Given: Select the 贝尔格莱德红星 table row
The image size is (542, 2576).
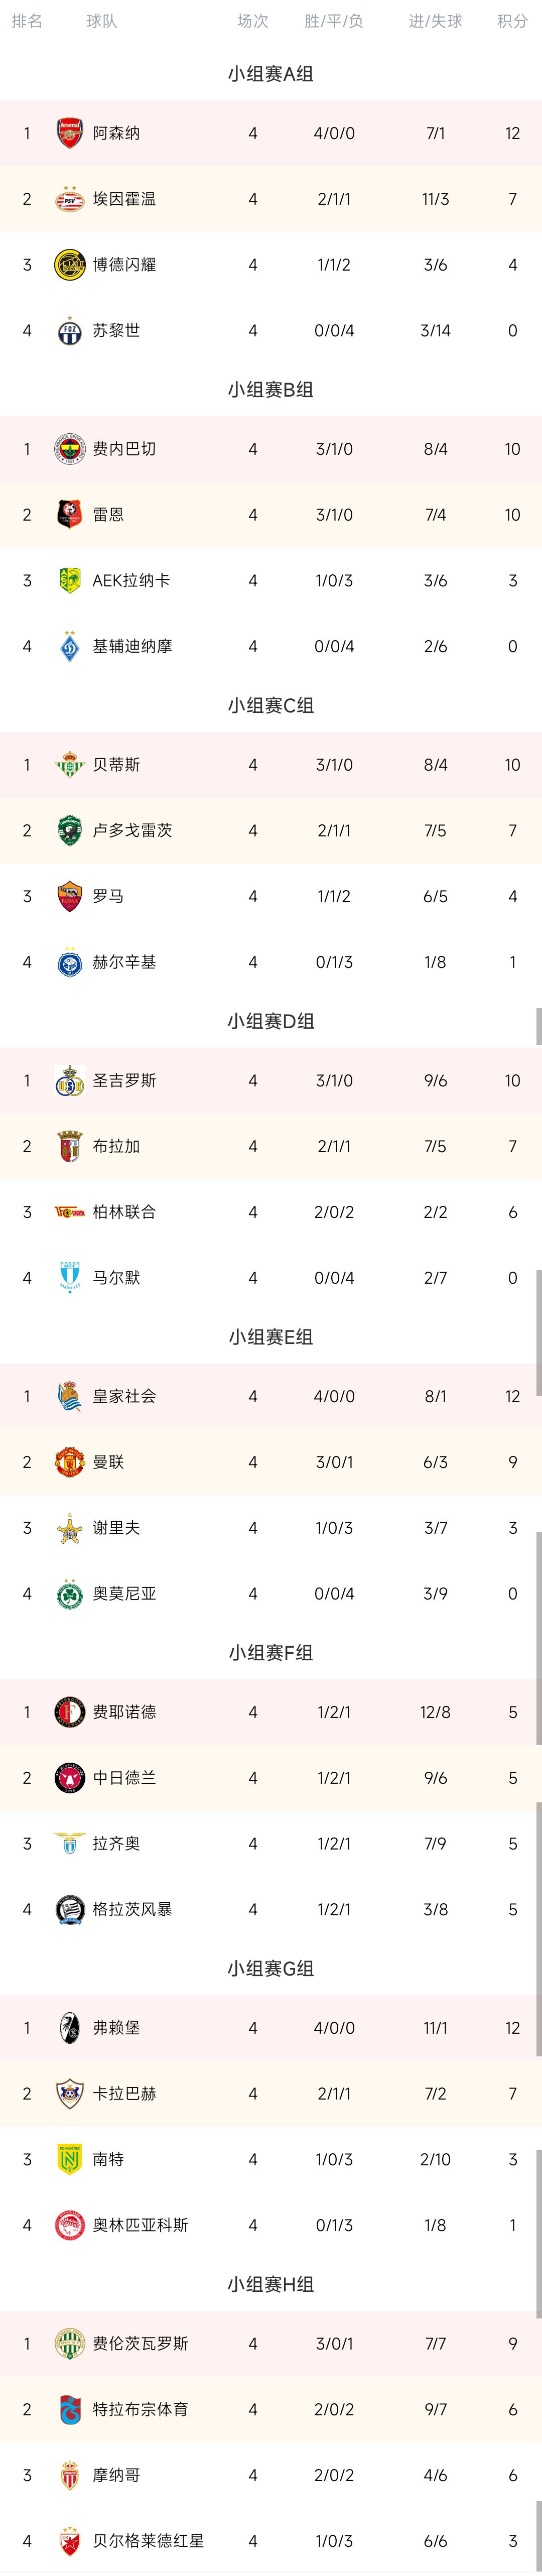Looking at the screenshot, I should [x=271, y=2541].
